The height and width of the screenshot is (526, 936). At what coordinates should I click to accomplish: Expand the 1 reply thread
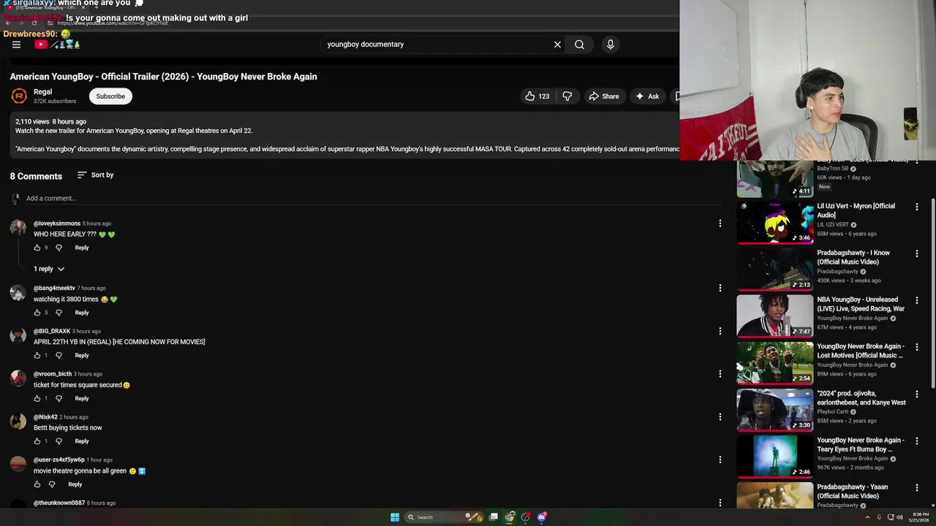[49, 269]
